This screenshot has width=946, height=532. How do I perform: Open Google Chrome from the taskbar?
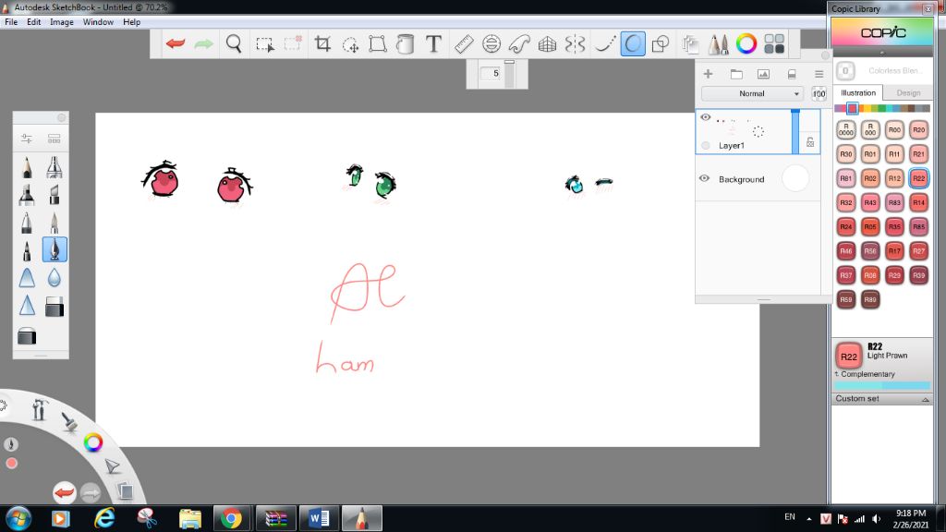pyautogui.click(x=231, y=518)
